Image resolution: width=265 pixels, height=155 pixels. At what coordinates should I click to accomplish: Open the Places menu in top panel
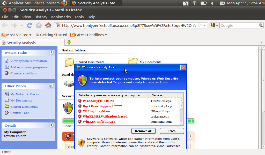pos(39,3)
